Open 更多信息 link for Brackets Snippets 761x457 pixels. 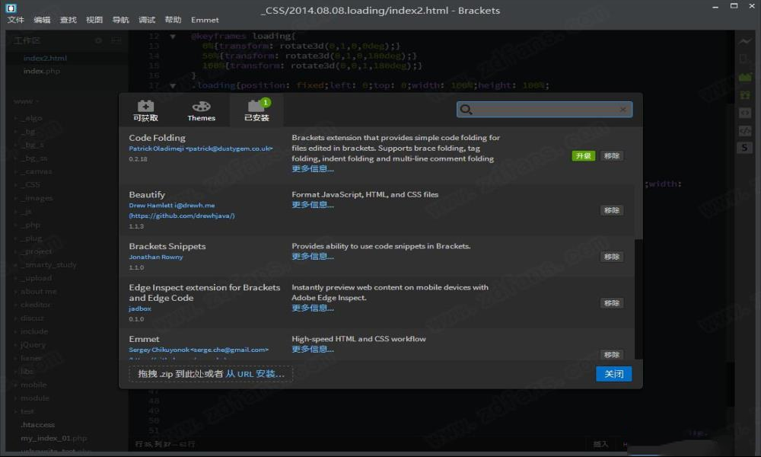[x=313, y=257]
